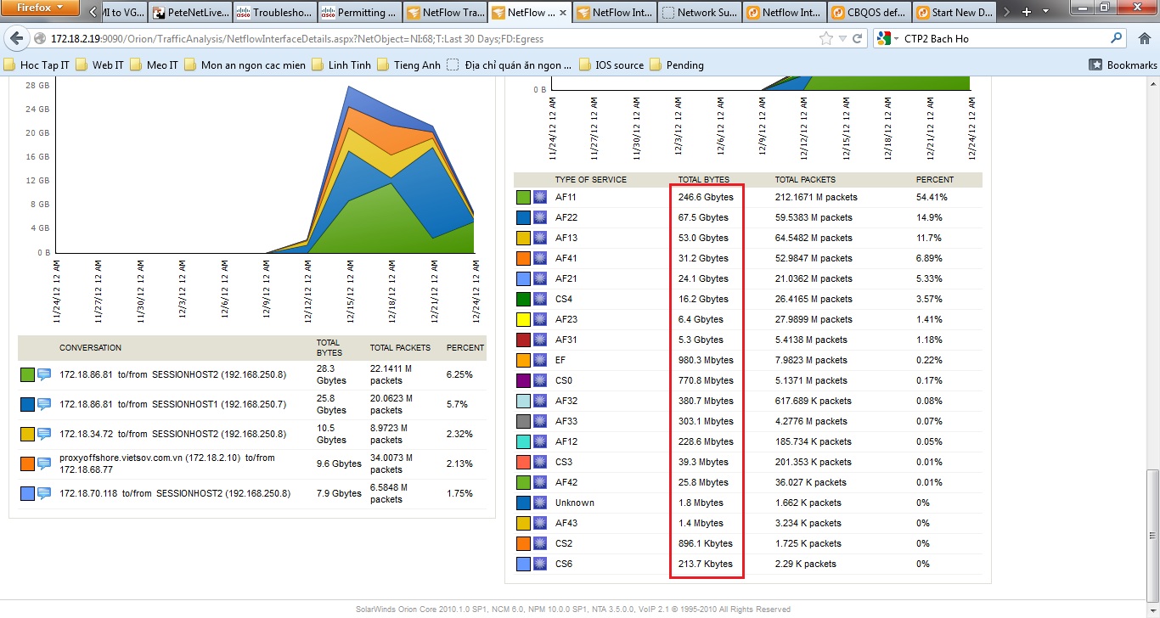Open the Bookmarks menu button

point(1123,65)
